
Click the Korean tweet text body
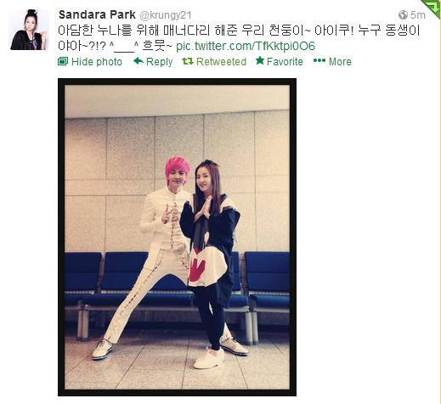pyautogui.click(x=239, y=38)
